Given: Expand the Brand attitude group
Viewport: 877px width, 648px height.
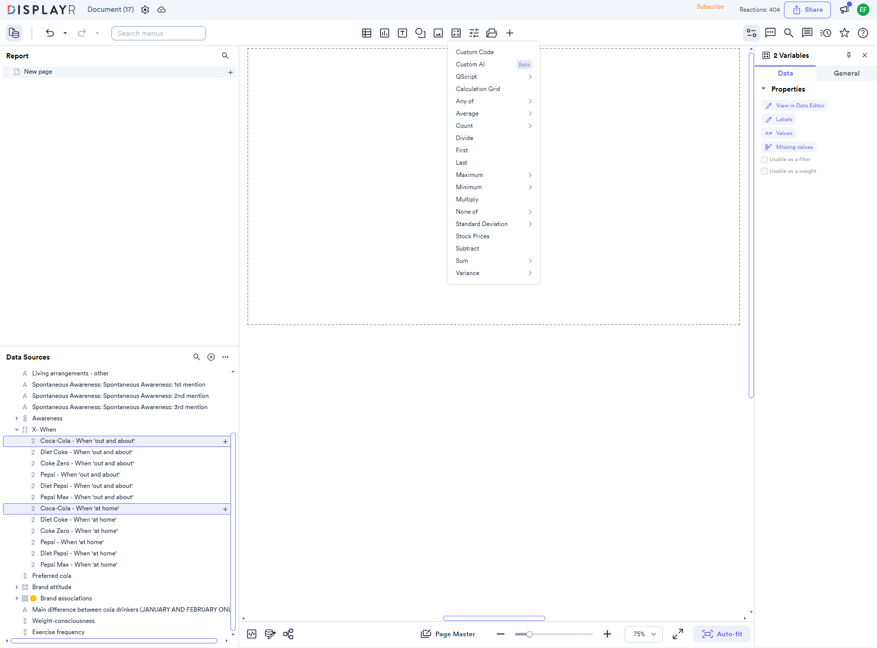Looking at the screenshot, I should (17, 587).
